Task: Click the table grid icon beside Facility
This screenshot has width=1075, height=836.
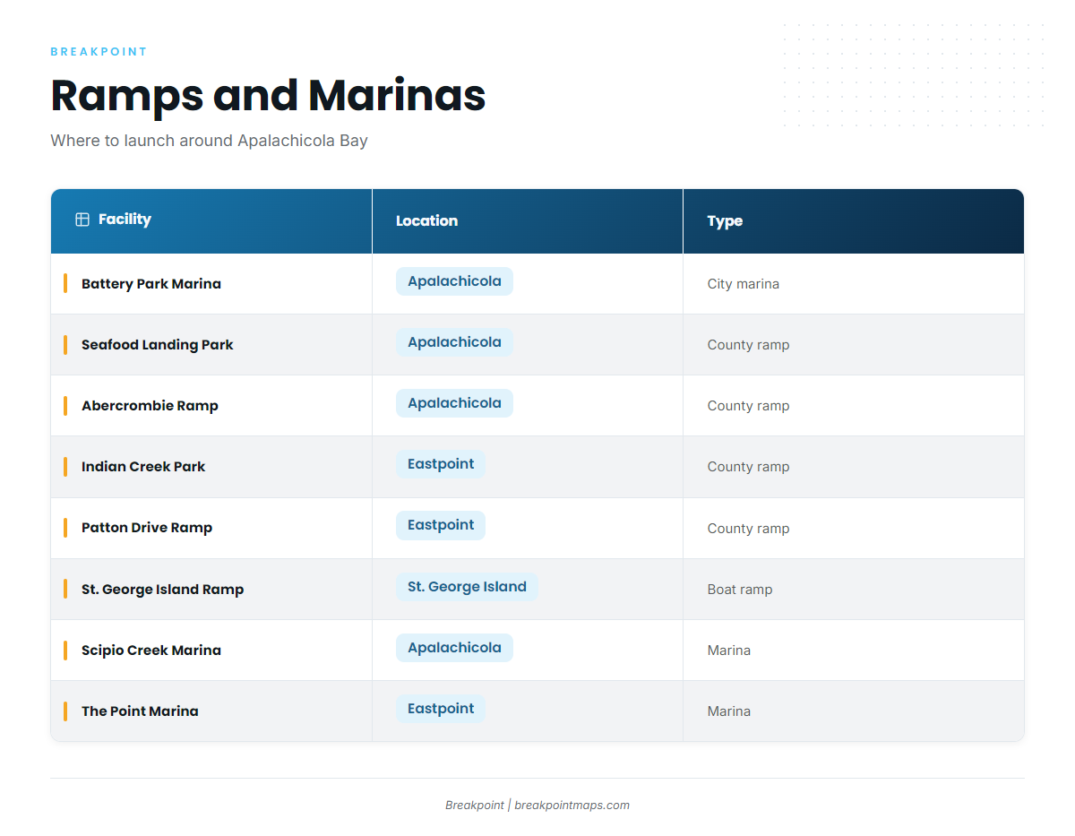Action: pyautogui.click(x=82, y=220)
